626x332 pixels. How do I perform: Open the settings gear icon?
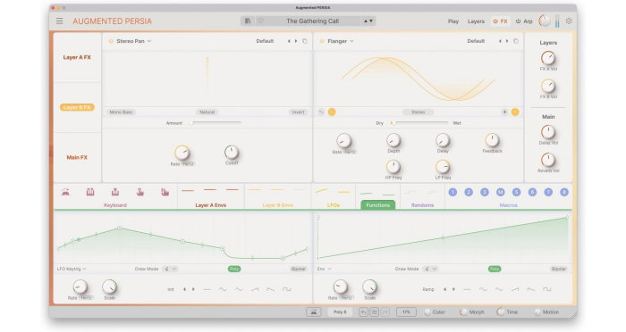tap(569, 21)
